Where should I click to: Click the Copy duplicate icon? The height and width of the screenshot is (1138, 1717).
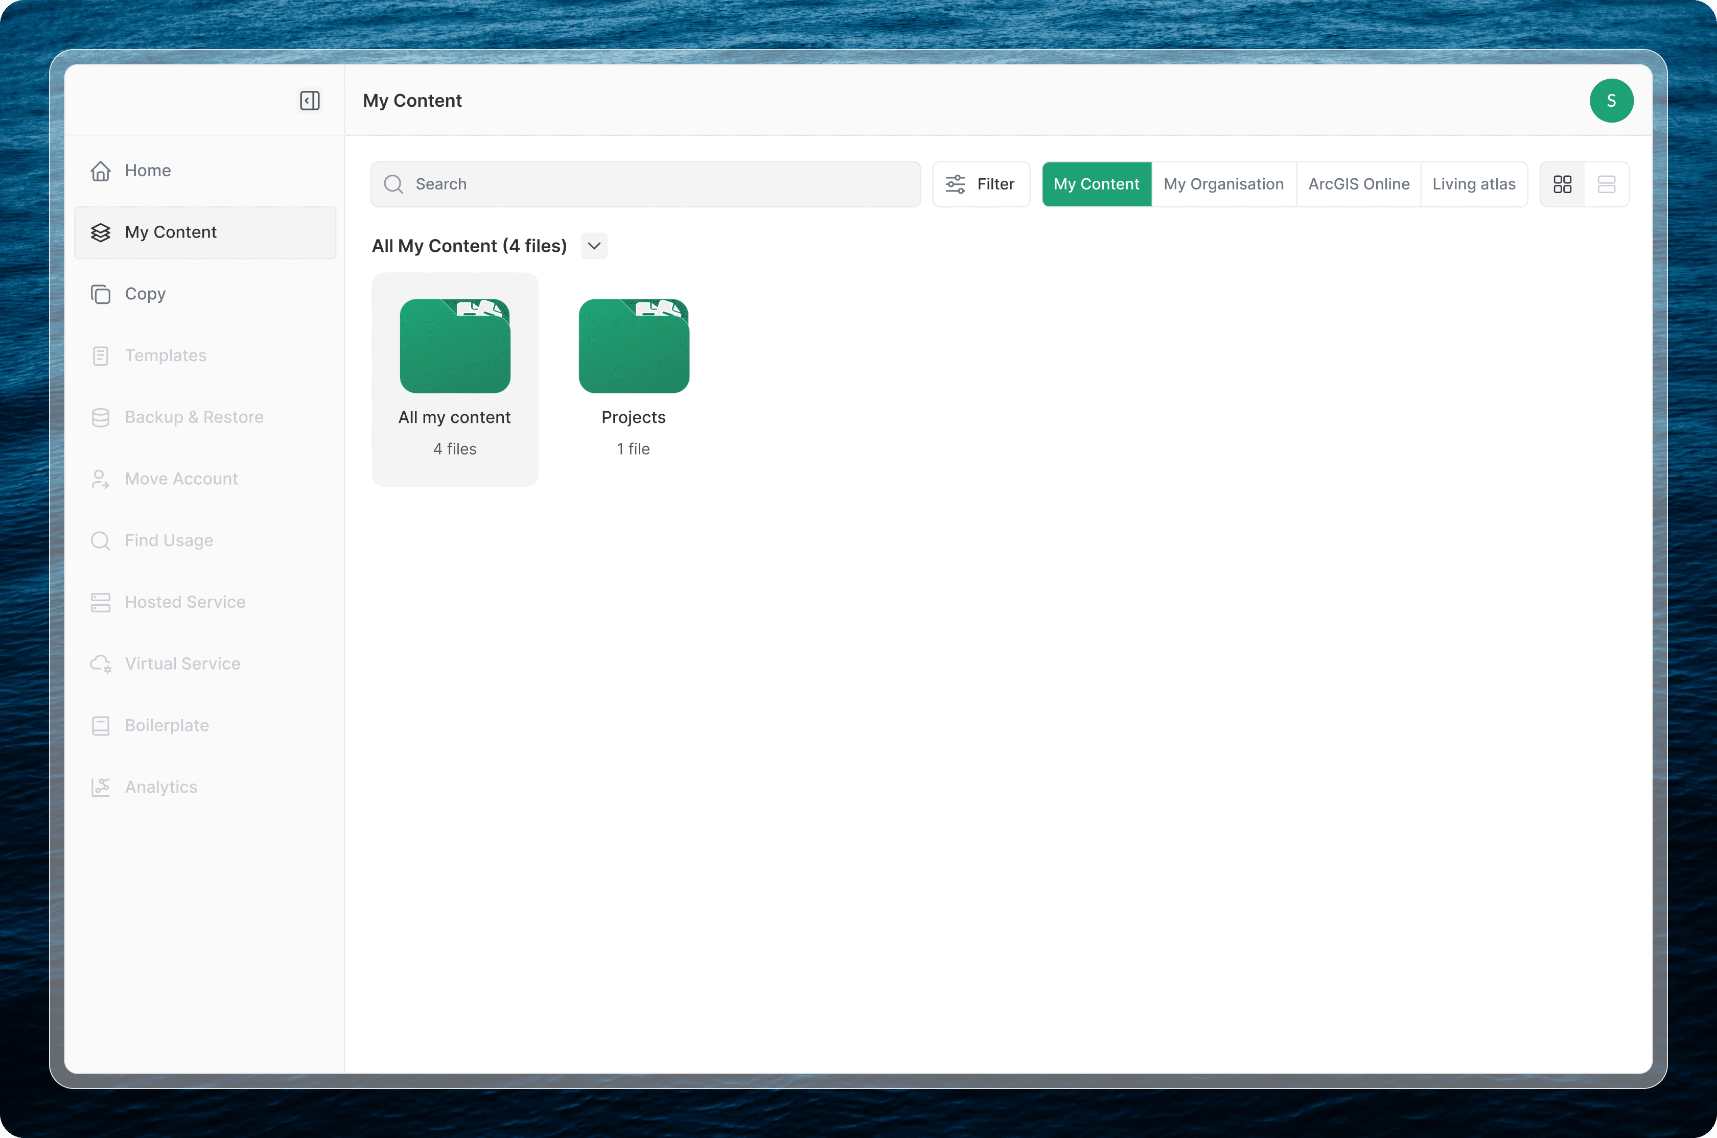coord(101,294)
